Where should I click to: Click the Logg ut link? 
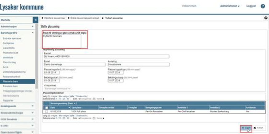[251, 6]
